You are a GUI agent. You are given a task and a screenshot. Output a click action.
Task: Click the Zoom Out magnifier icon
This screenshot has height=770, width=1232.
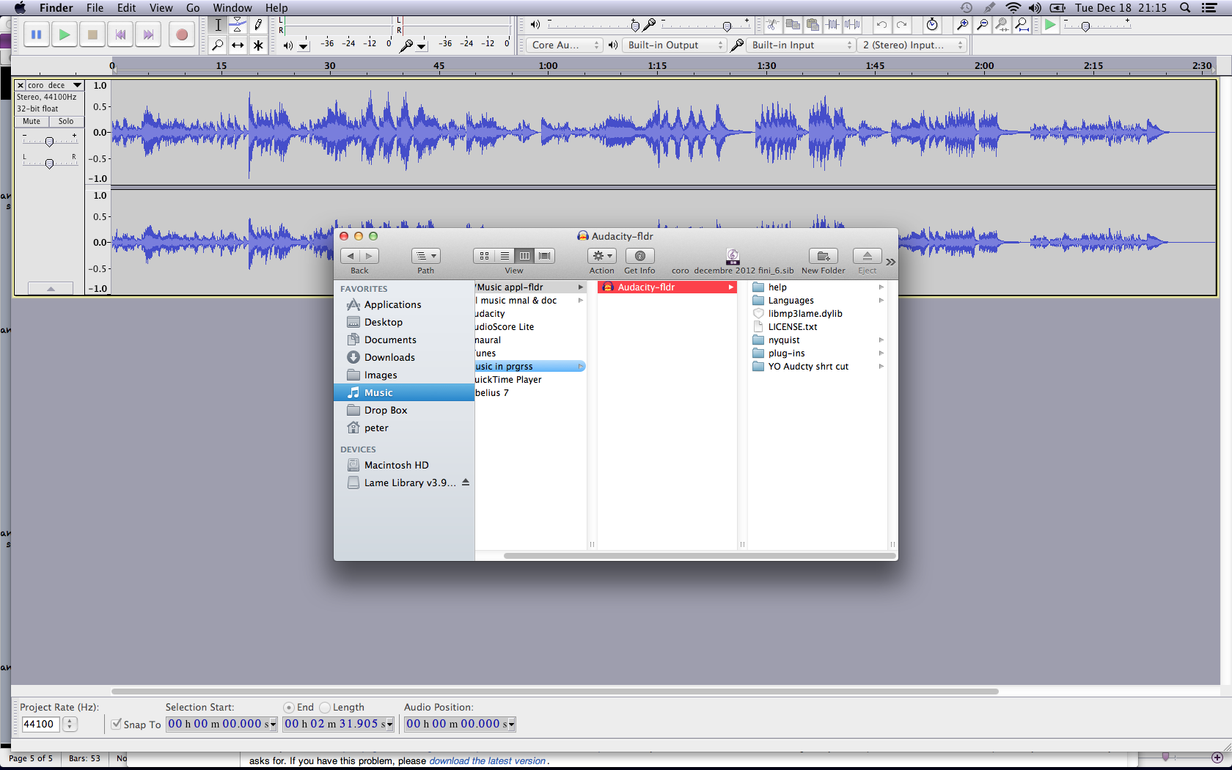point(982,25)
